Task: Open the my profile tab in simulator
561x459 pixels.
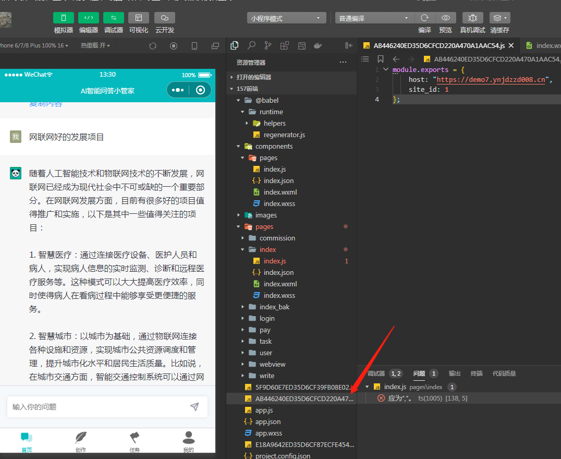Action: click(x=189, y=441)
